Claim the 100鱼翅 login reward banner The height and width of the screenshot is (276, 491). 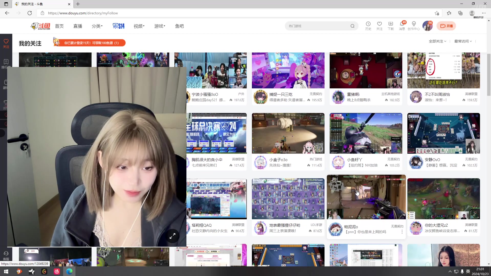(x=89, y=42)
